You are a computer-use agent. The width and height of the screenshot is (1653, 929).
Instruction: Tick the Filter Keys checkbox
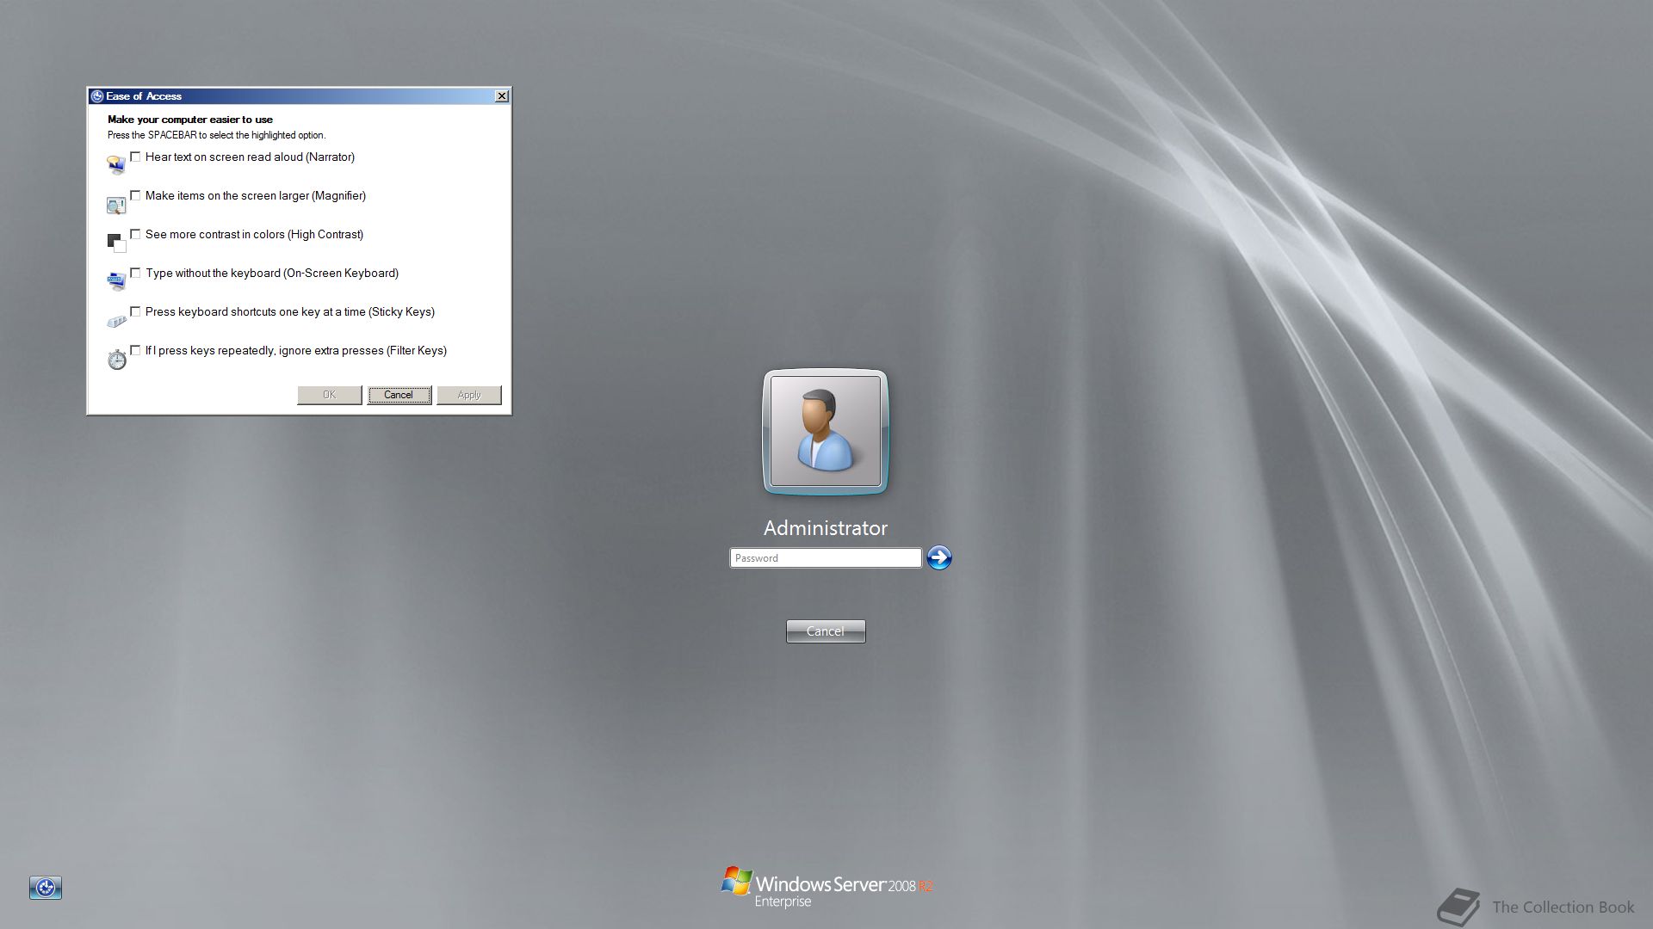135,350
